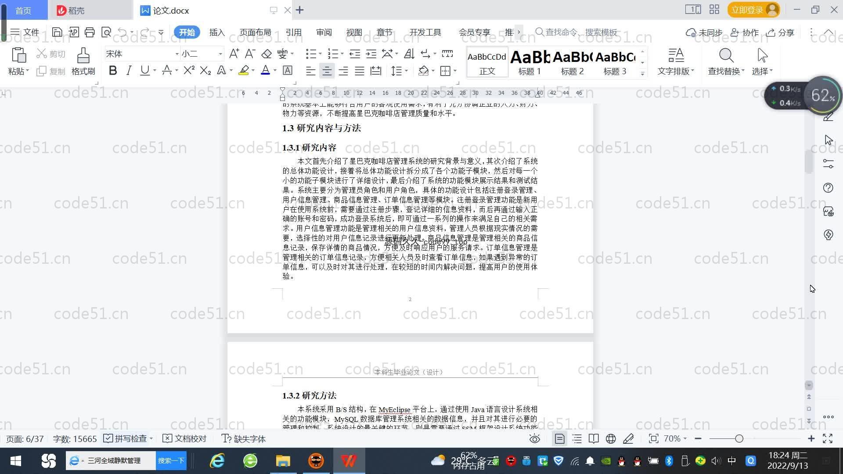Apply subscript formatting
The image size is (843, 474).
click(x=205, y=70)
